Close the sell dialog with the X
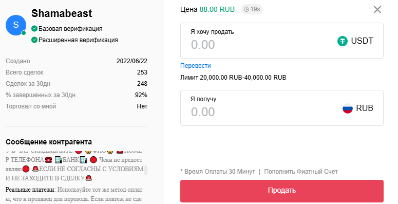The height and width of the screenshot is (204, 398). (x=377, y=10)
